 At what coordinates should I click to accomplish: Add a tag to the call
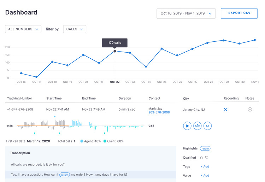(205, 166)
